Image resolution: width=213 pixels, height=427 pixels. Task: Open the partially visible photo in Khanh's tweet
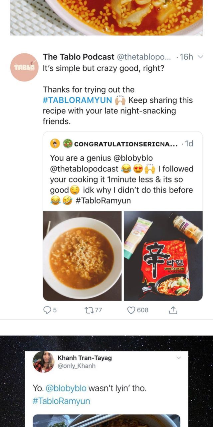[x=106, y=421]
